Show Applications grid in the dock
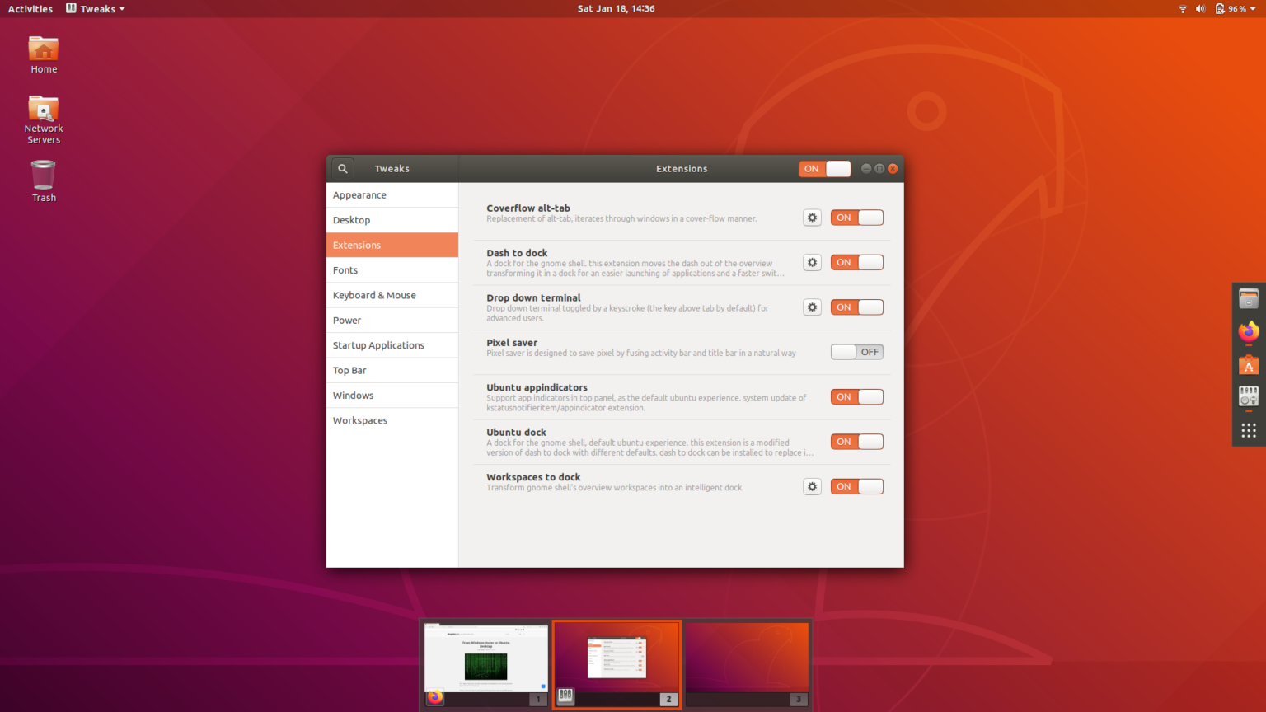 (1249, 430)
